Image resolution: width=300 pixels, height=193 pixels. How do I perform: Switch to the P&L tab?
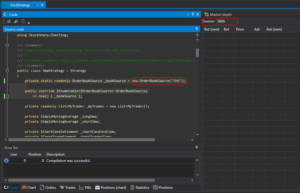pyautogui.click(x=85, y=187)
